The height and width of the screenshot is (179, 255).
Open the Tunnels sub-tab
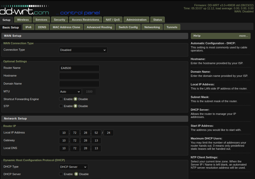172,27
